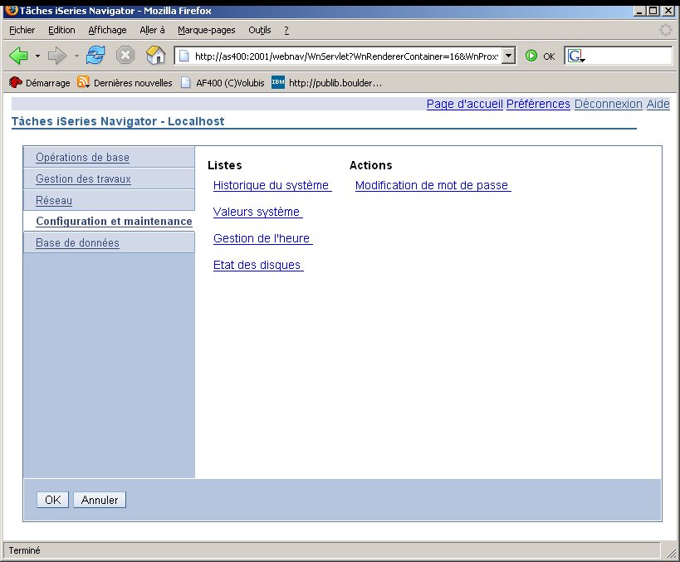Open the Forward history dropdown arrow
Image resolution: width=680 pixels, height=562 pixels.
click(x=76, y=56)
